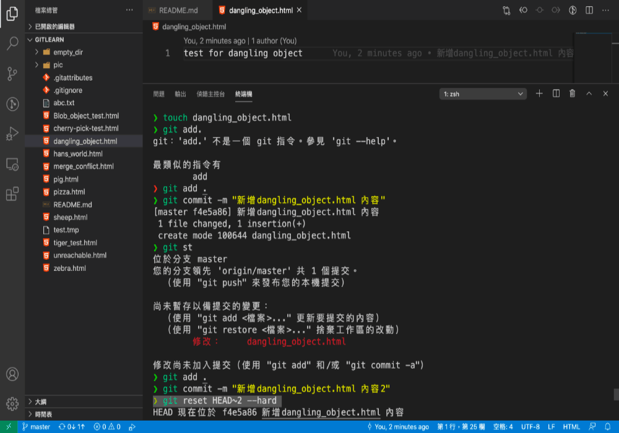
Task: Click the compare changes icon in editor toolbar
Action: point(506,11)
